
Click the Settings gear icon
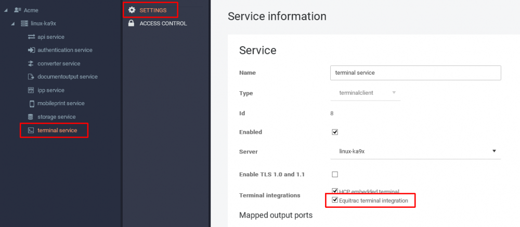[132, 10]
